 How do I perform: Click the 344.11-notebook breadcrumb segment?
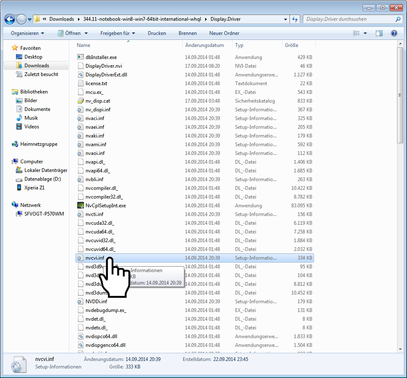click(x=142, y=19)
